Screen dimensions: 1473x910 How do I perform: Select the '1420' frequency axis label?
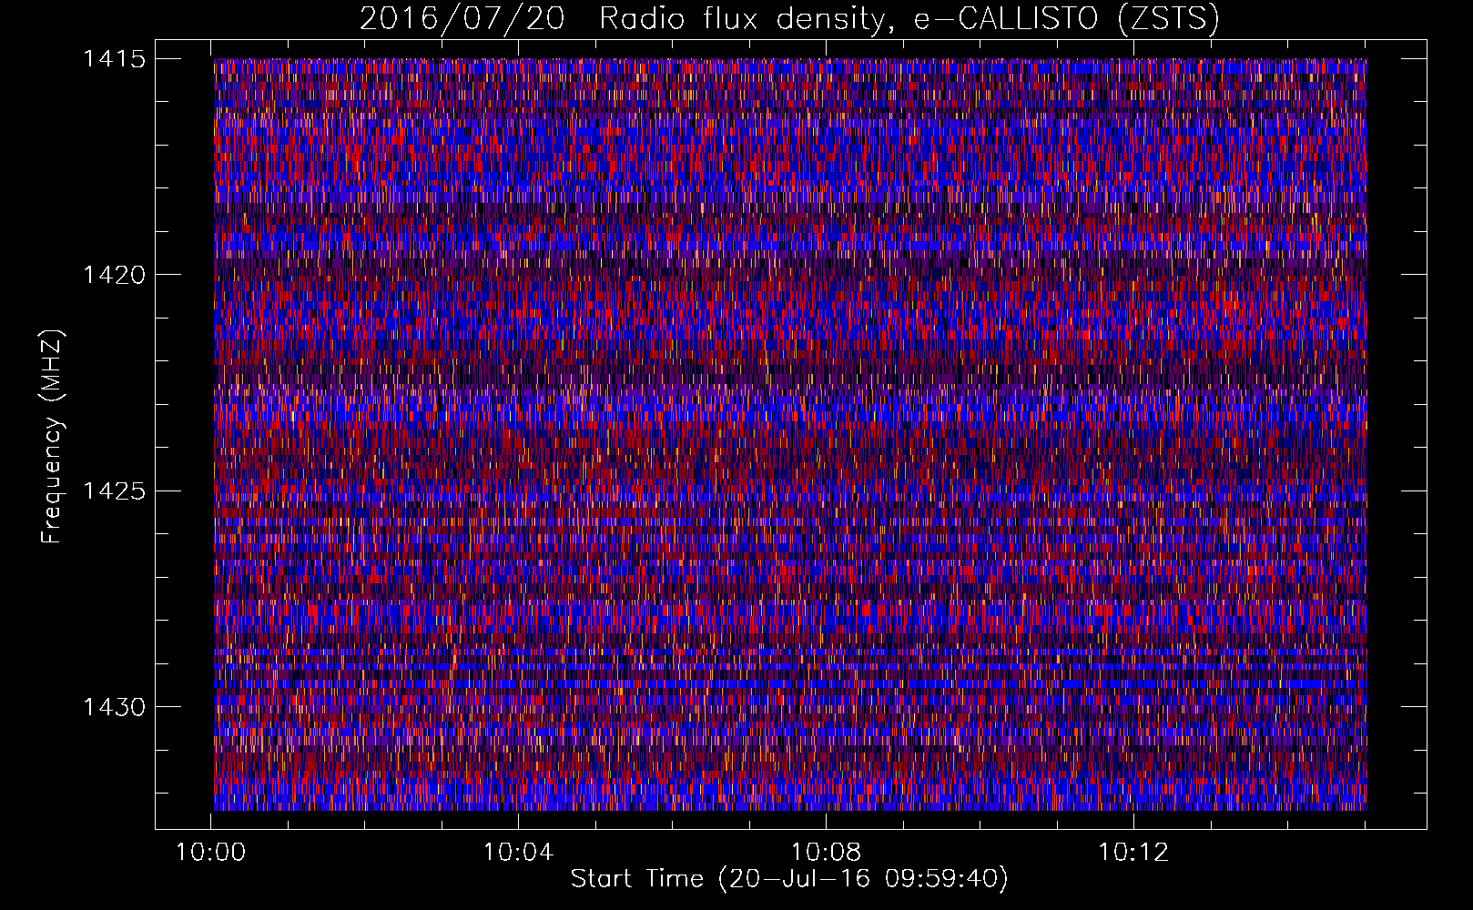(x=114, y=275)
